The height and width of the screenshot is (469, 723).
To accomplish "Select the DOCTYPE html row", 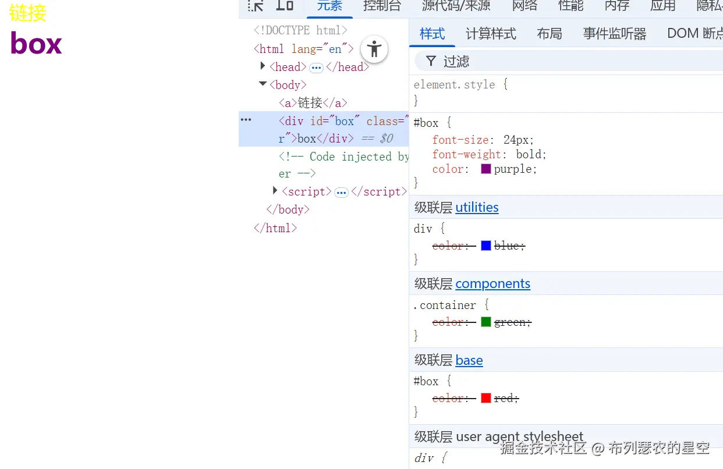I will coord(300,30).
